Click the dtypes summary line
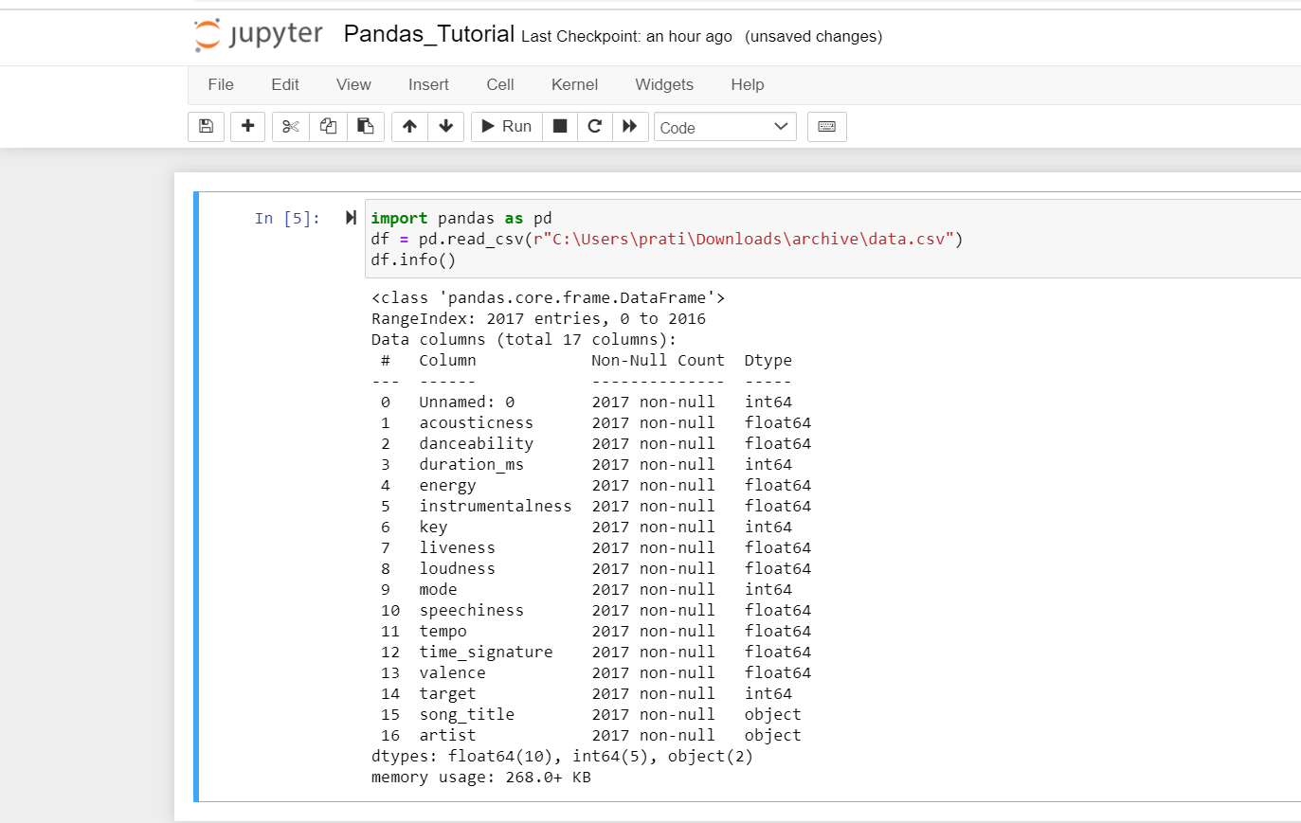 pyautogui.click(x=562, y=756)
